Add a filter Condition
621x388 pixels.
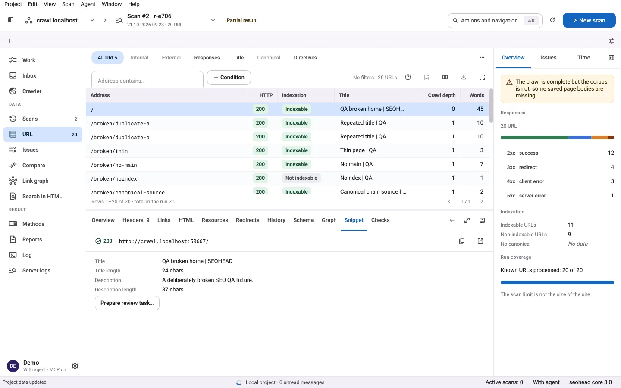229,78
